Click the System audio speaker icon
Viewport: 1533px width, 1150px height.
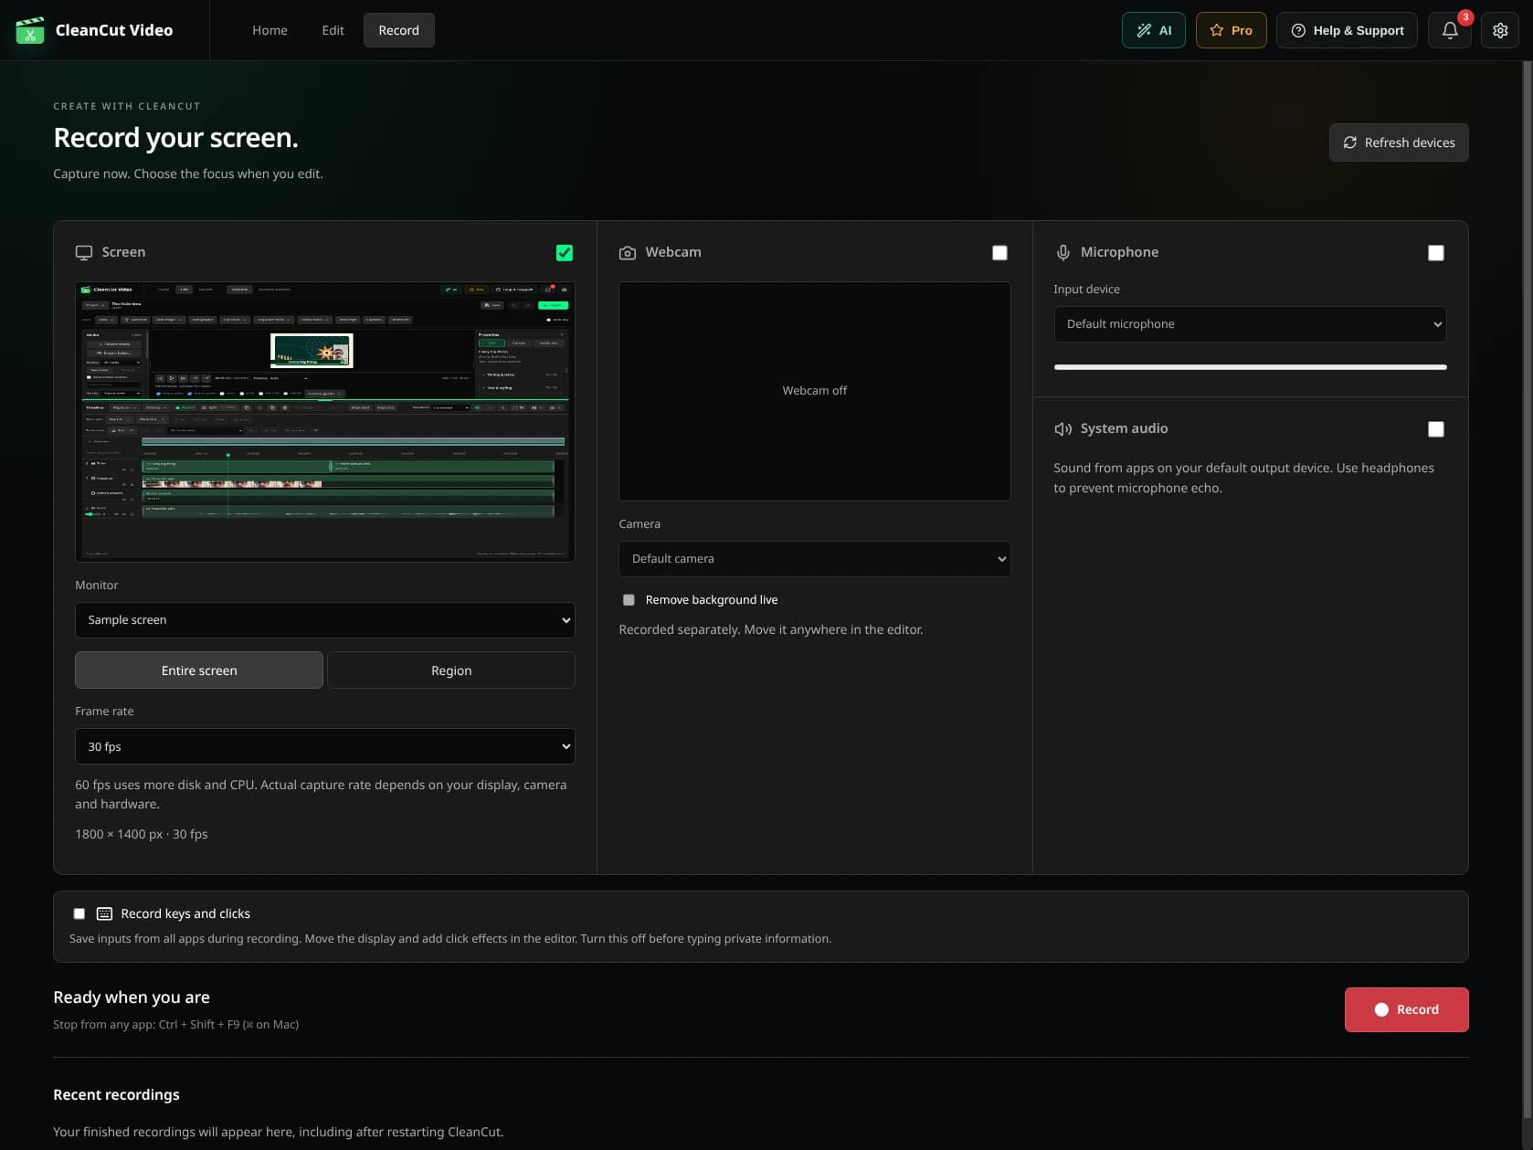click(1063, 428)
